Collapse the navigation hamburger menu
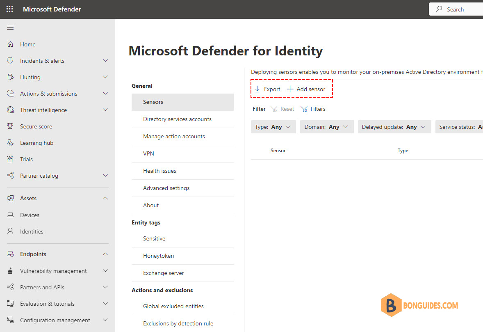 [10, 28]
